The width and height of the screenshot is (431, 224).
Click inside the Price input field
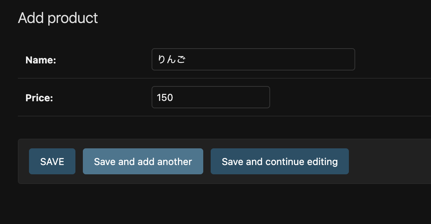(x=210, y=97)
